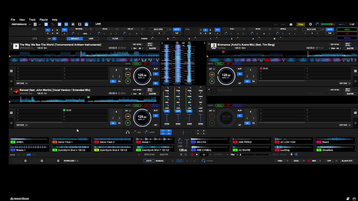This screenshot has width=358, height=201.
Task: Open the Help menu
Action: pyautogui.click(x=55, y=20)
